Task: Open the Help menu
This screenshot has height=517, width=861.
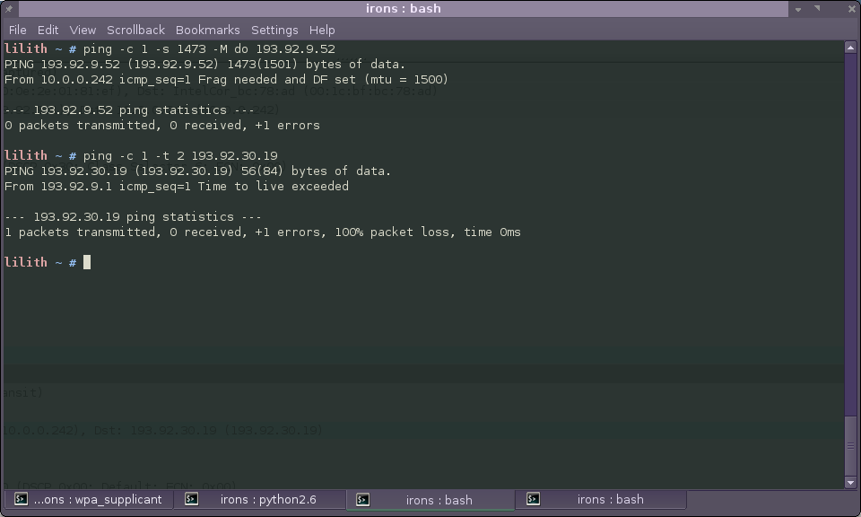Action: pyautogui.click(x=322, y=31)
